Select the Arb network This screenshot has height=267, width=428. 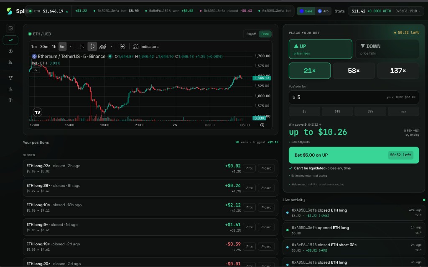pyautogui.click(x=323, y=11)
